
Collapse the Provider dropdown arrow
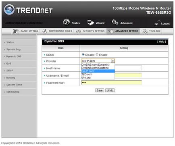pos(113,61)
